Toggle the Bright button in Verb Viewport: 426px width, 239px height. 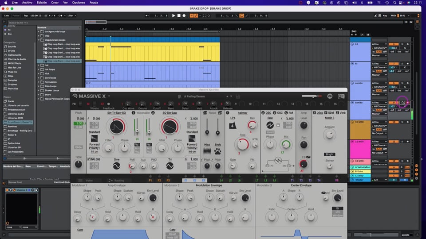pyautogui.click(x=330, y=154)
